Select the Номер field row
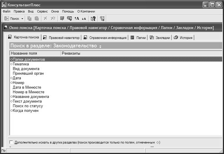 [x=116, y=83]
